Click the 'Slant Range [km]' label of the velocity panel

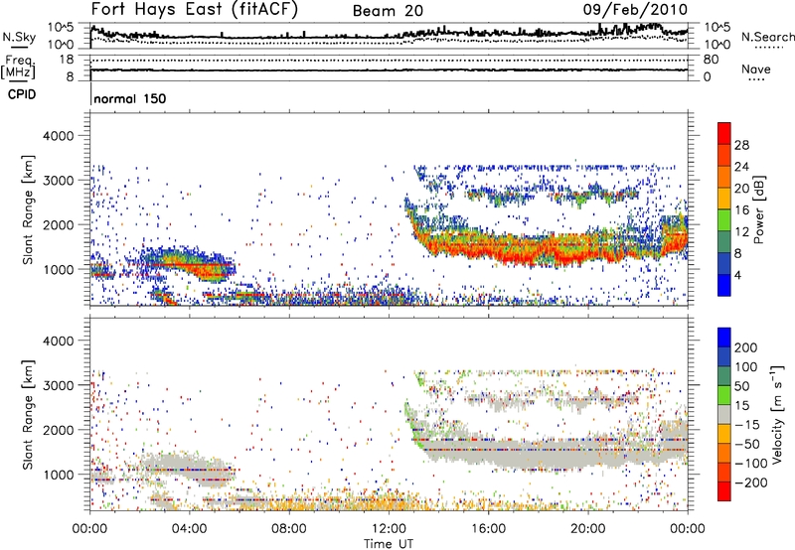coord(29,415)
